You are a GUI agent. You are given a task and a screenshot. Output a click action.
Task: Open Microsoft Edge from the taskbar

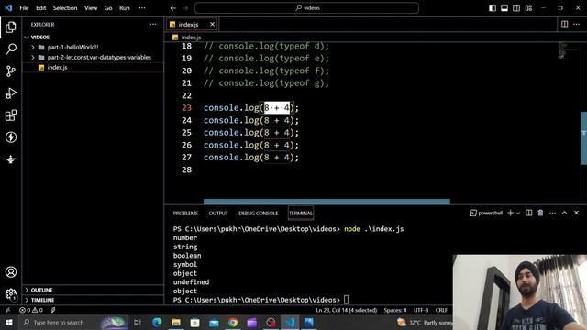click(157, 323)
